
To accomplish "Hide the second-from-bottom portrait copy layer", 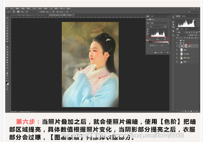I will click(x=177, y=58).
